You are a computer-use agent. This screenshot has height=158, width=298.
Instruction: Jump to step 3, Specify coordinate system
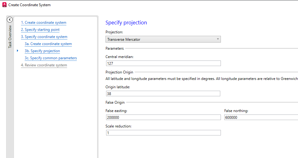(44, 37)
